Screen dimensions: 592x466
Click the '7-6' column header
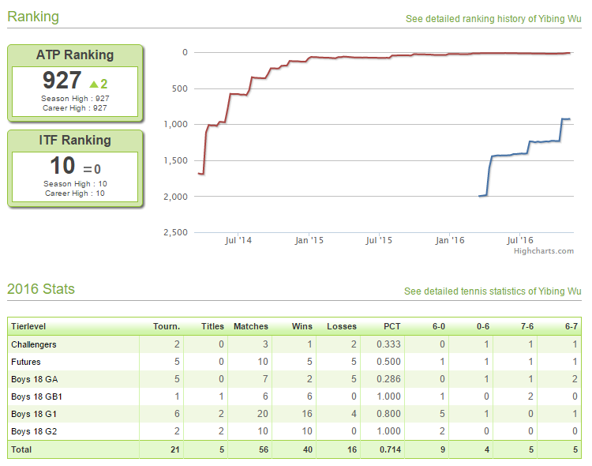pyautogui.click(x=527, y=326)
